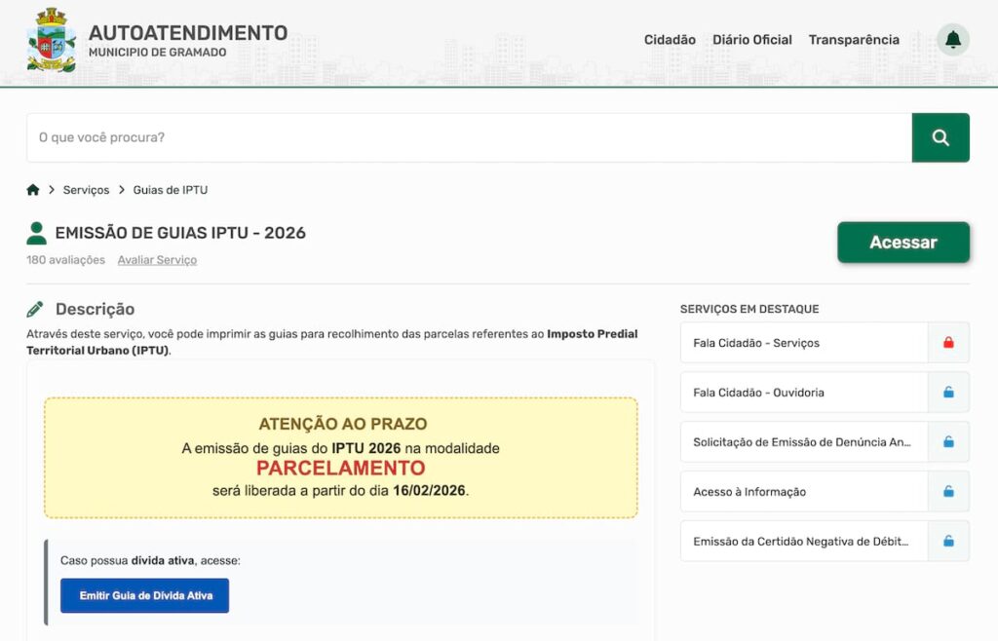Click the AUTOATENDIMENTO header title

point(188,32)
